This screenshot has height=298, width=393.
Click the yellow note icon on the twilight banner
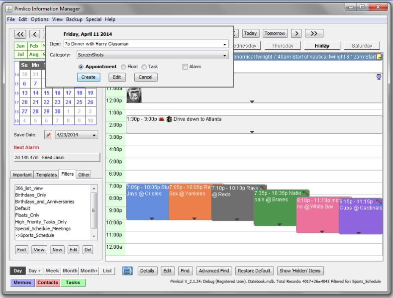pyautogui.click(x=379, y=57)
